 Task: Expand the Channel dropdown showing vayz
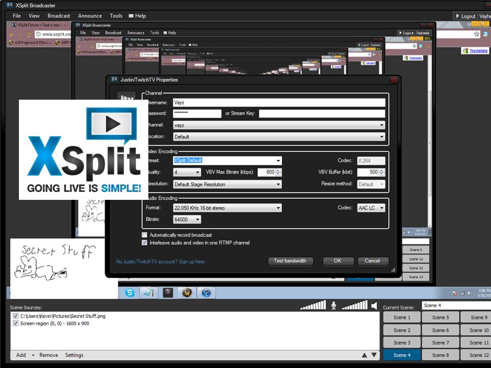pyautogui.click(x=279, y=125)
